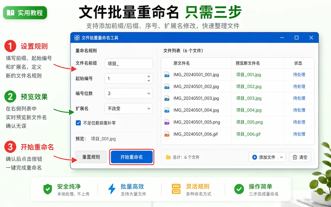The height and width of the screenshot is (207, 331).
Task: Open the 编号位数 dropdown
Action: 129,93
